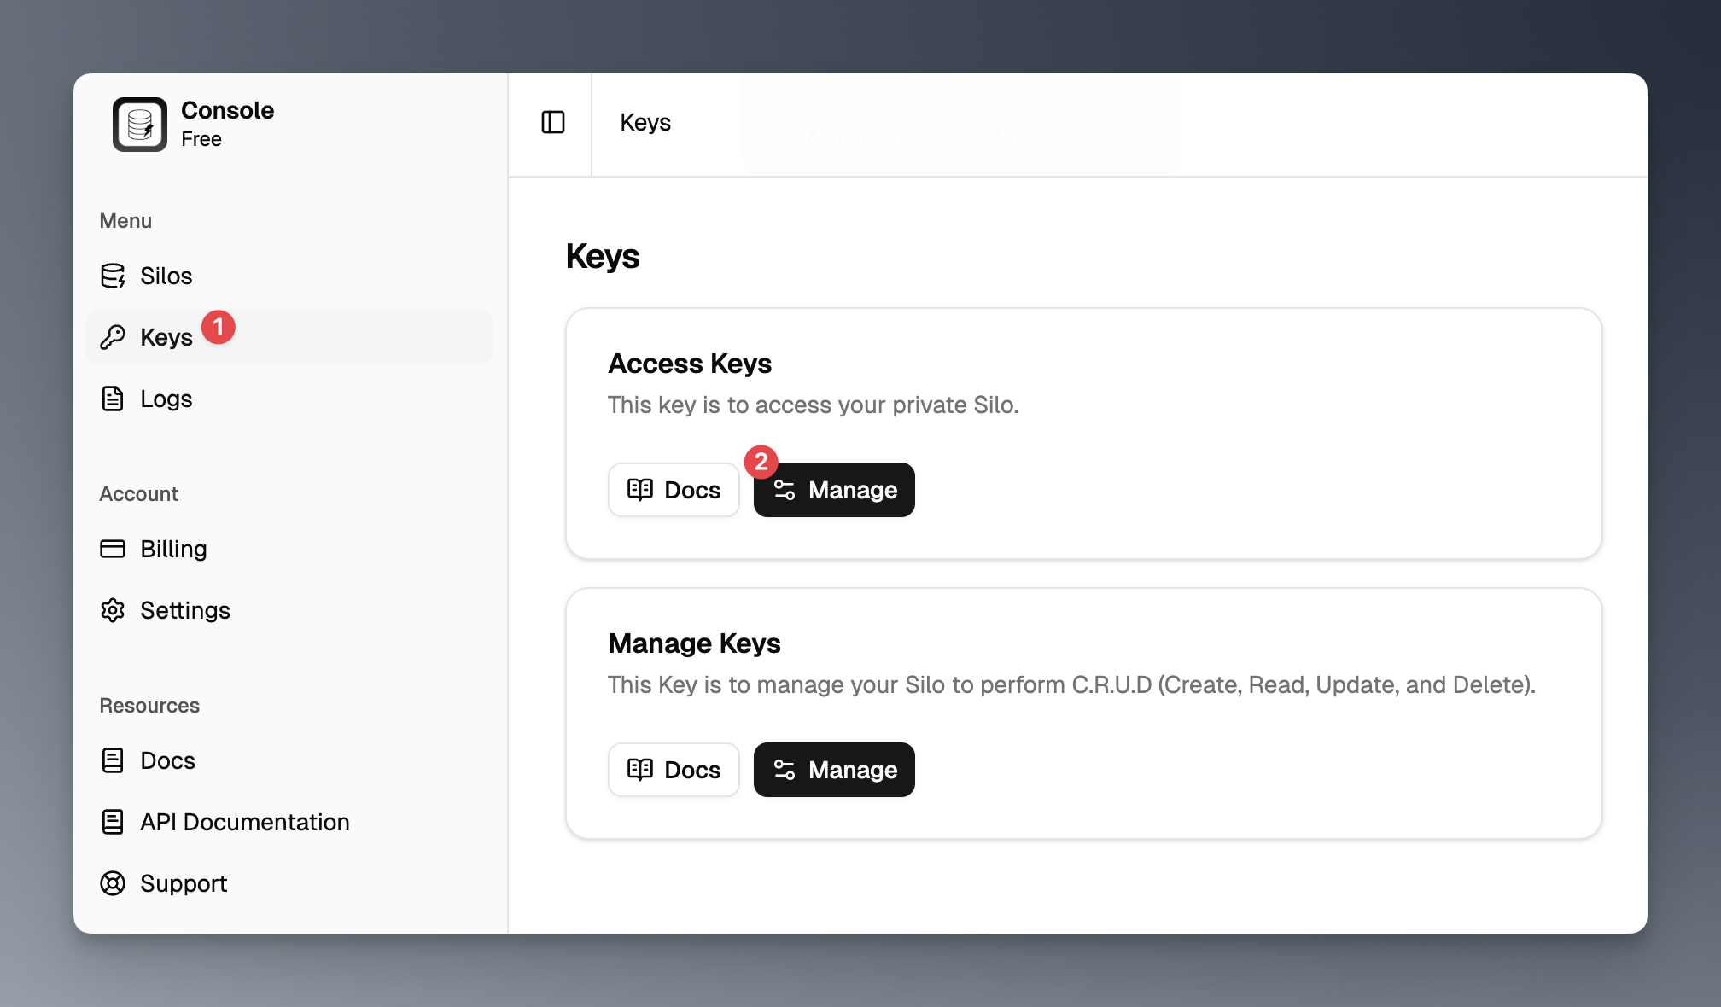Open Settings using the gear icon
Screen dimensions: 1721x1007
pyautogui.click(x=113, y=610)
